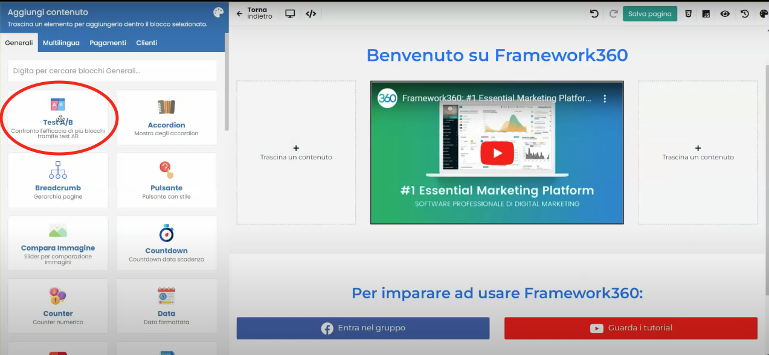Choose the Accordion content block
The image size is (769, 355).
pos(166,117)
